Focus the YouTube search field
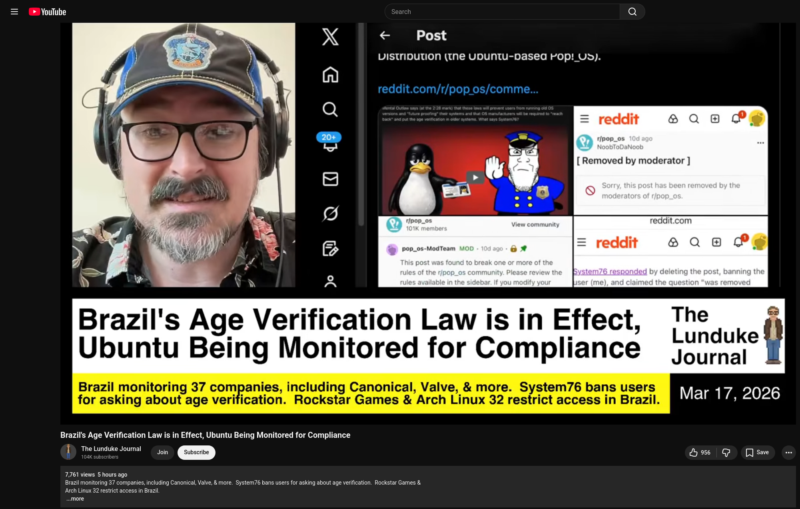The image size is (800, 509). (x=502, y=12)
